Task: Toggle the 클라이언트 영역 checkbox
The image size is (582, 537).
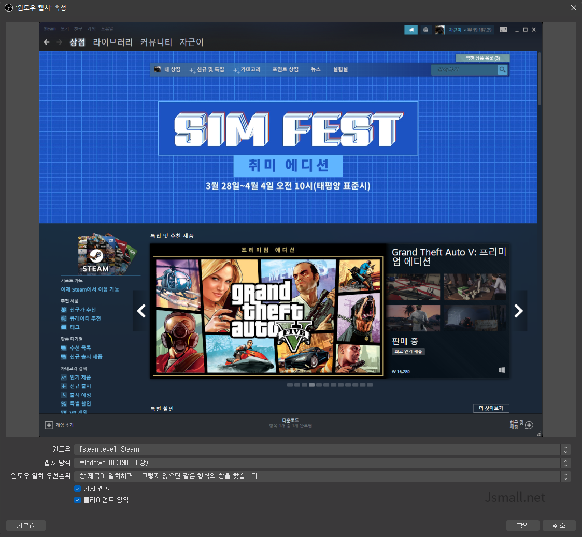Action: (x=78, y=500)
